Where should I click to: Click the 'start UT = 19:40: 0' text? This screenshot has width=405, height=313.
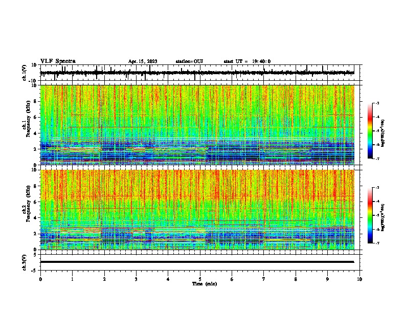pyautogui.click(x=247, y=61)
